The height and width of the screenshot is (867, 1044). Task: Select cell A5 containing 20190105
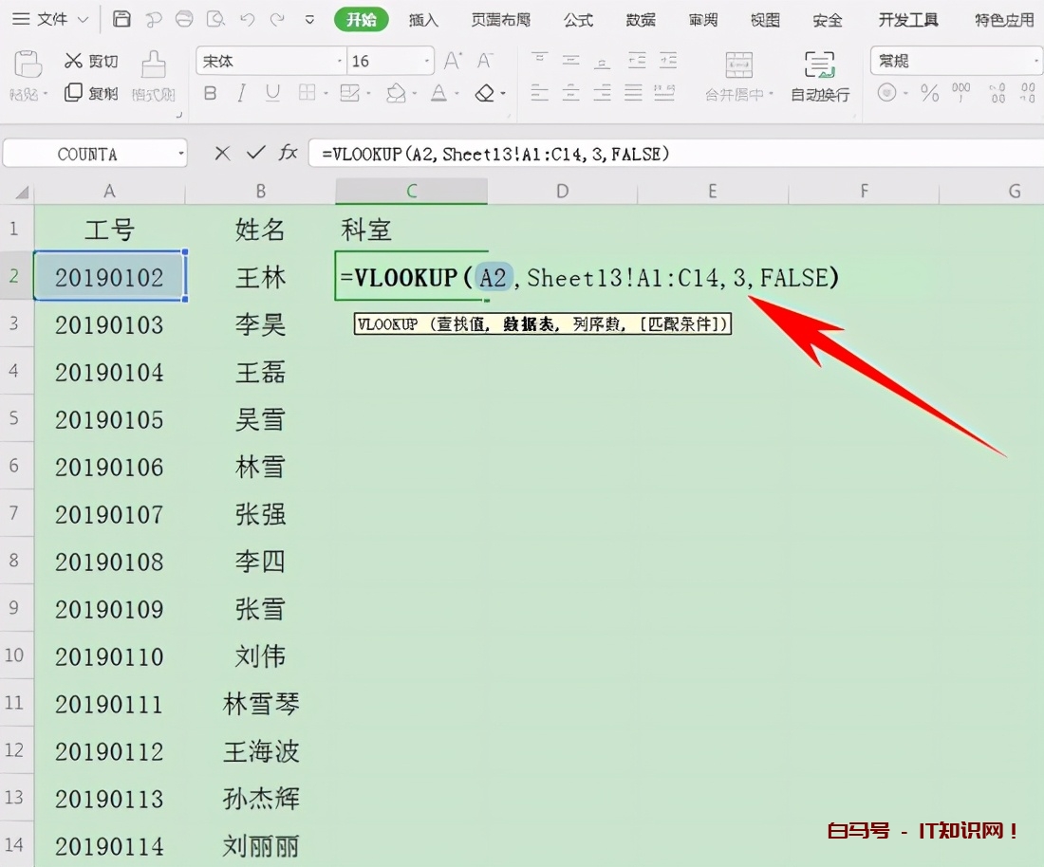click(x=109, y=419)
